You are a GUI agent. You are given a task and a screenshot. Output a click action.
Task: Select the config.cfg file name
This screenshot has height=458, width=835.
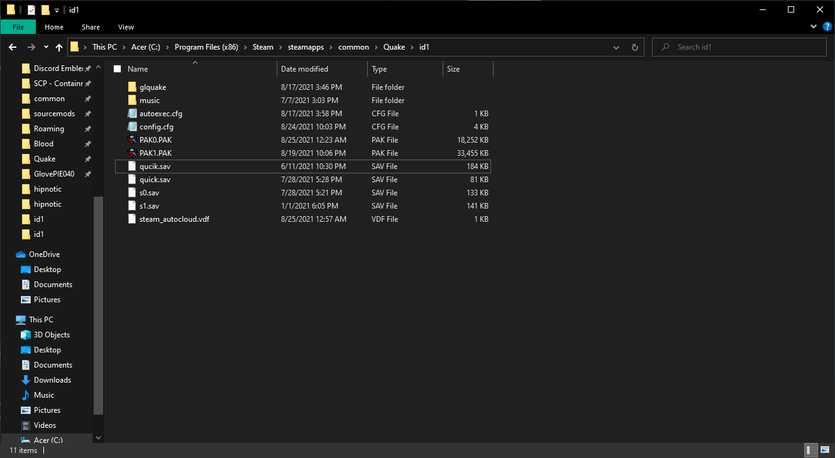tap(157, 127)
